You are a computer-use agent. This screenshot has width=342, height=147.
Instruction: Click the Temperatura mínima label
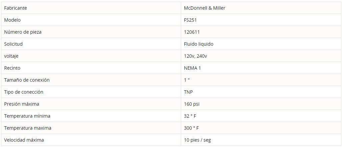tap(27, 116)
